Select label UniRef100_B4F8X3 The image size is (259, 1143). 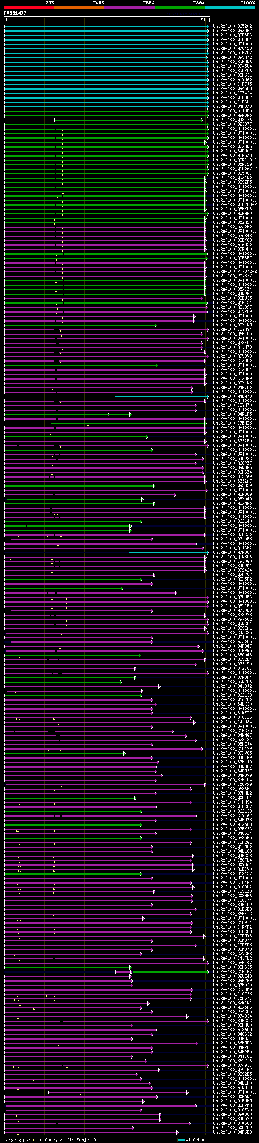click(232, 107)
